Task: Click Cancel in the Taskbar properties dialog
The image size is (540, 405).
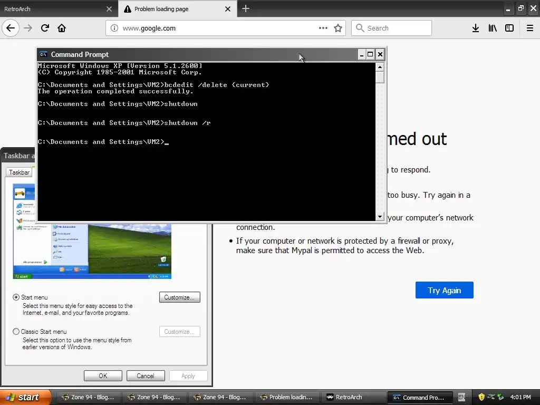Action: click(146, 375)
